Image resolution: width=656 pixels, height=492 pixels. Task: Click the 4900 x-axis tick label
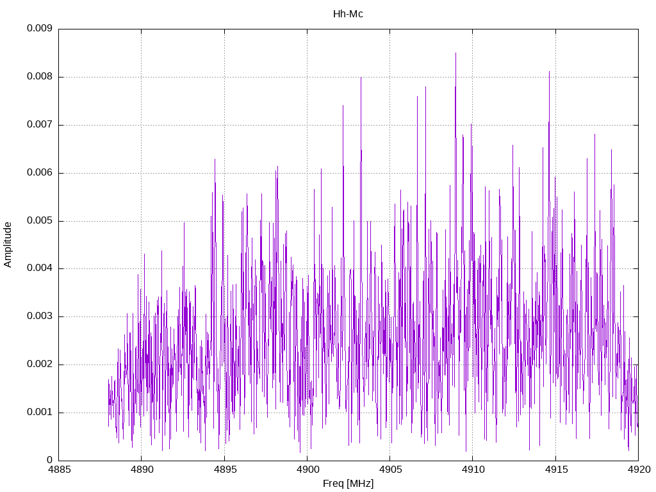(307, 470)
